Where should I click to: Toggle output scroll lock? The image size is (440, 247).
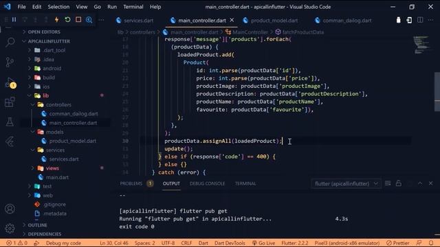[x=399, y=183]
